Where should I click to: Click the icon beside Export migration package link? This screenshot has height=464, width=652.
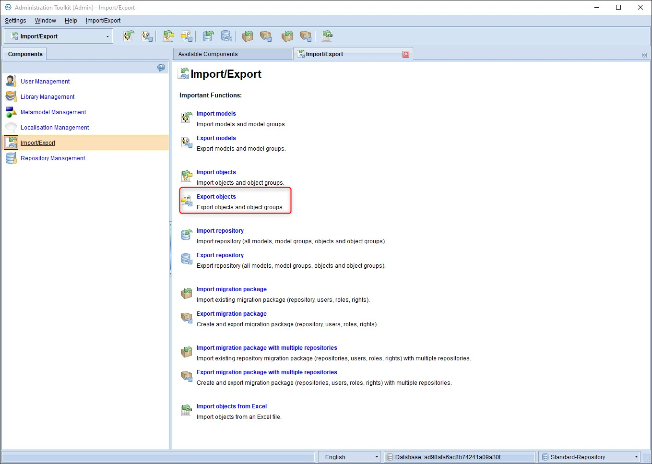[x=187, y=317]
